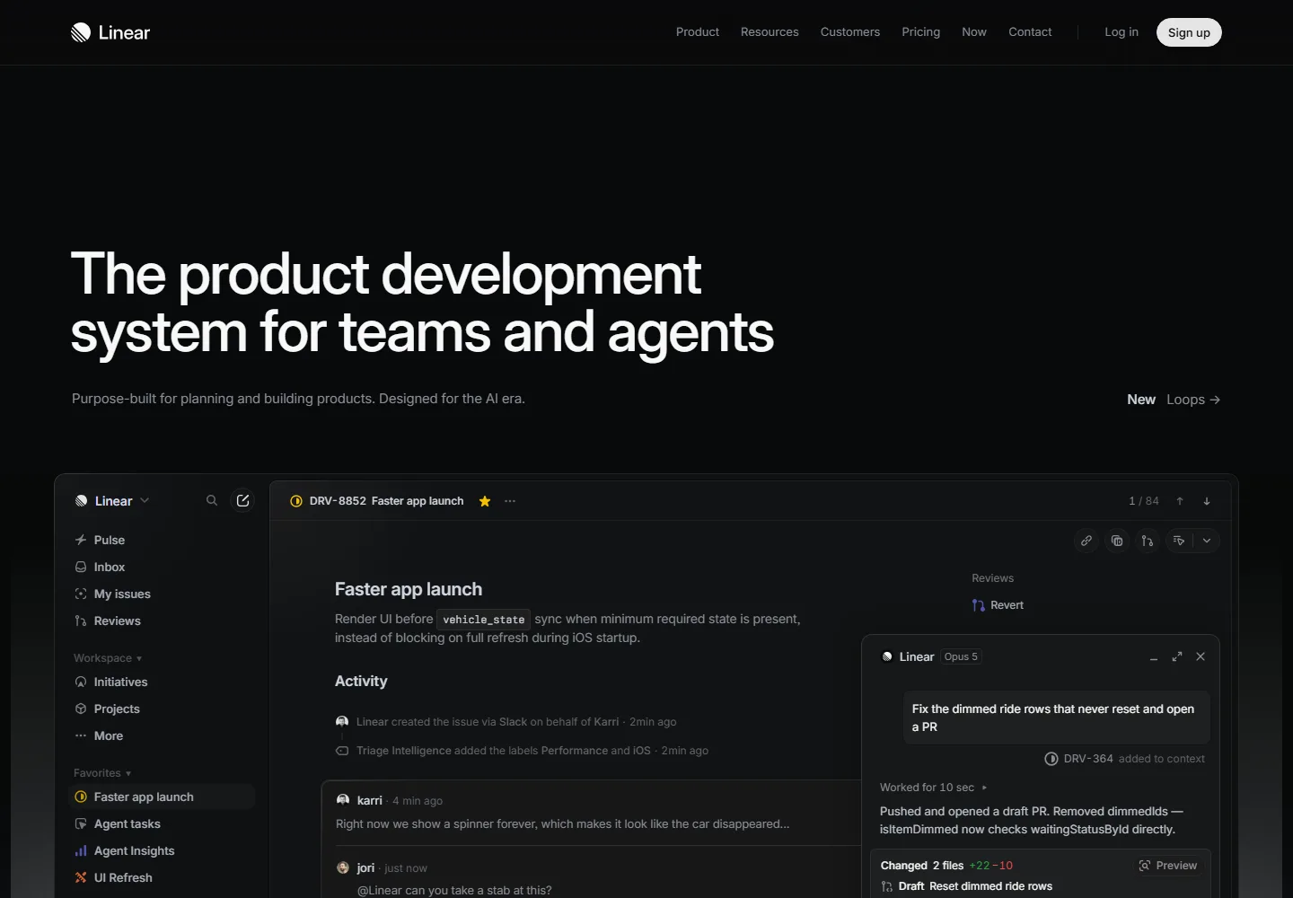Open the Linear workspace switcher dropdown
1293x898 pixels.
point(112,501)
